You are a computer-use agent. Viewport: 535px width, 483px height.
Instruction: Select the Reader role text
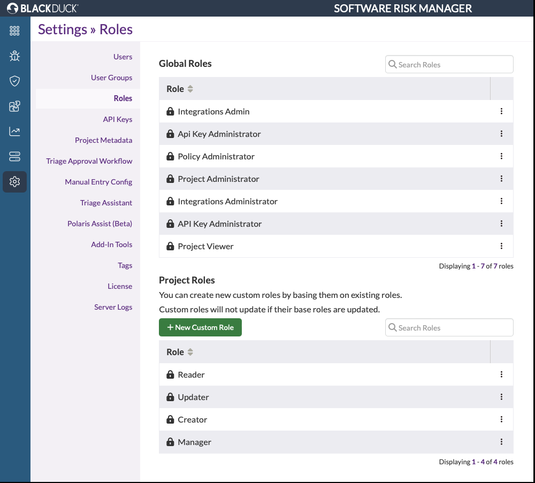(191, 374)
